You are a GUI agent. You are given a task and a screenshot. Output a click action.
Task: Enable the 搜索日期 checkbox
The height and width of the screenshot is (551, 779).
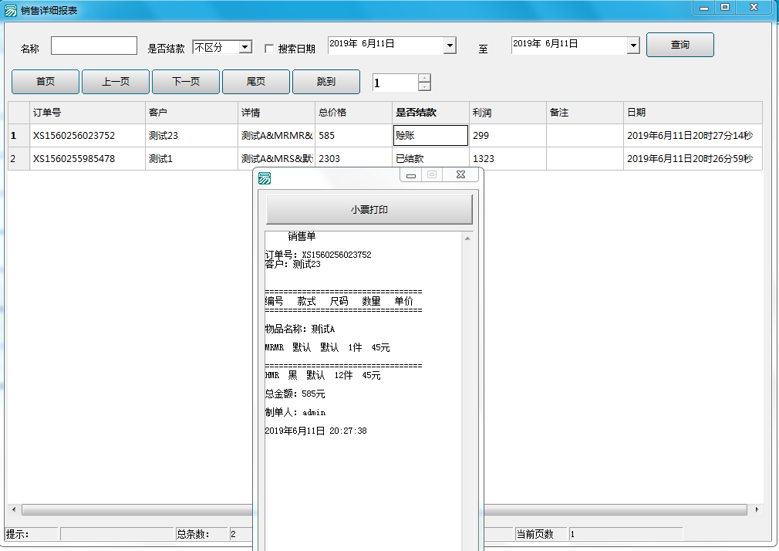coord(269,49)
